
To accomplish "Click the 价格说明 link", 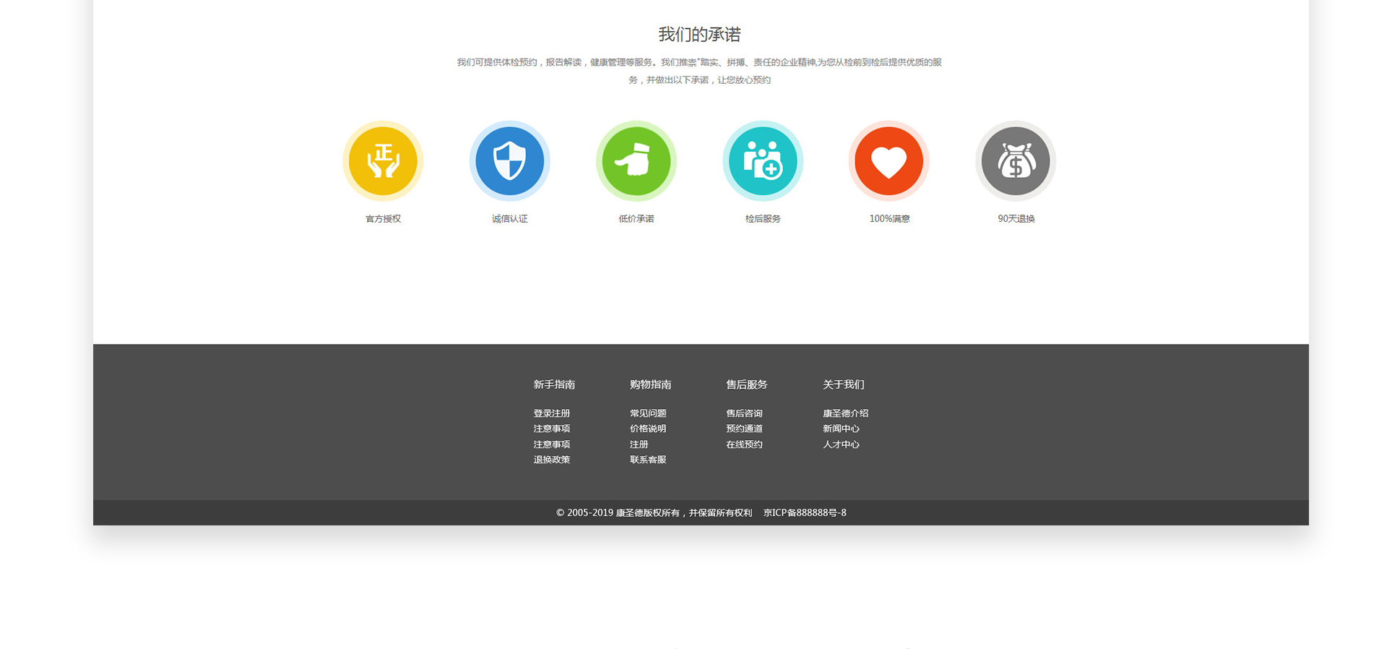I will (647, 429).
